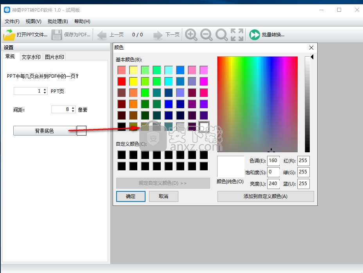Viewport: 363px width, 273px height.
Task: Go to next page arrow icon
Action: pos(158,35)
